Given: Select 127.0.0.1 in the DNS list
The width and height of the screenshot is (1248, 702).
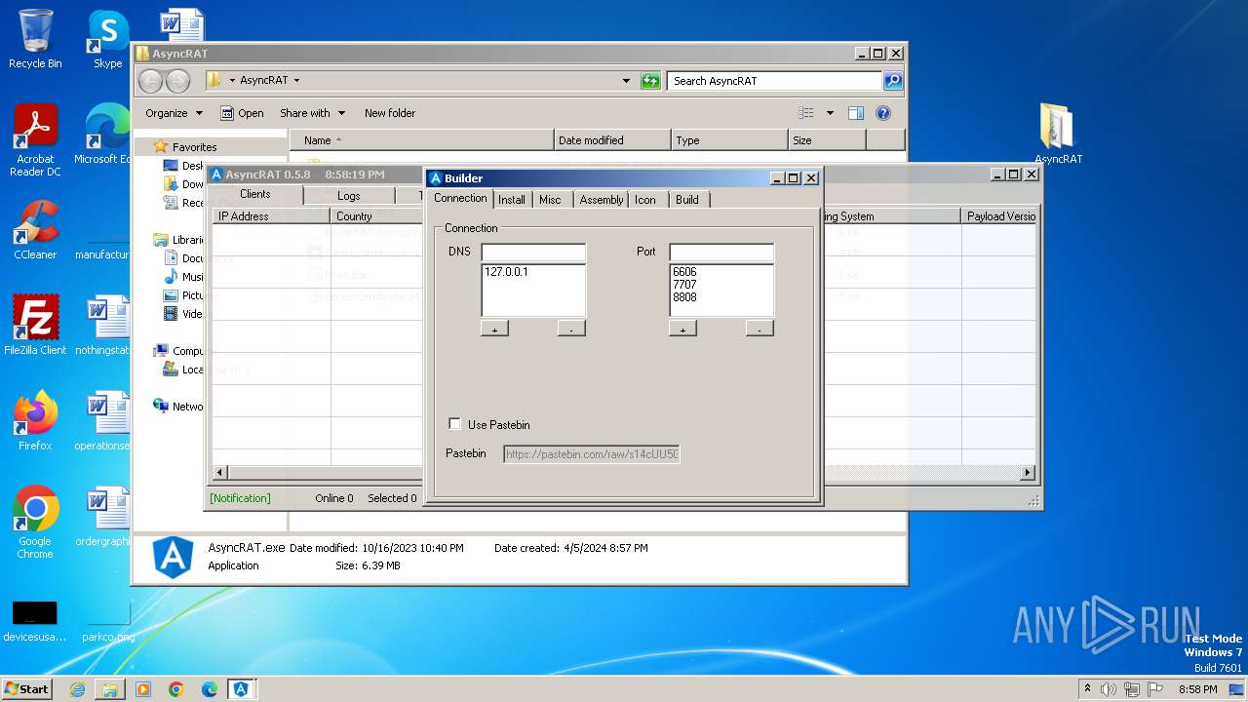Looking at the screenshot, I should (506, 272).
